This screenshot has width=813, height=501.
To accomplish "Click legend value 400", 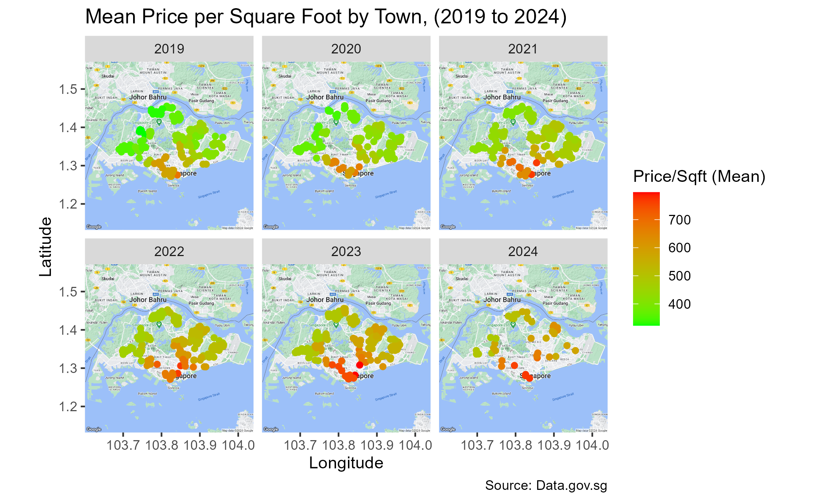I will [x=680, y=304].
